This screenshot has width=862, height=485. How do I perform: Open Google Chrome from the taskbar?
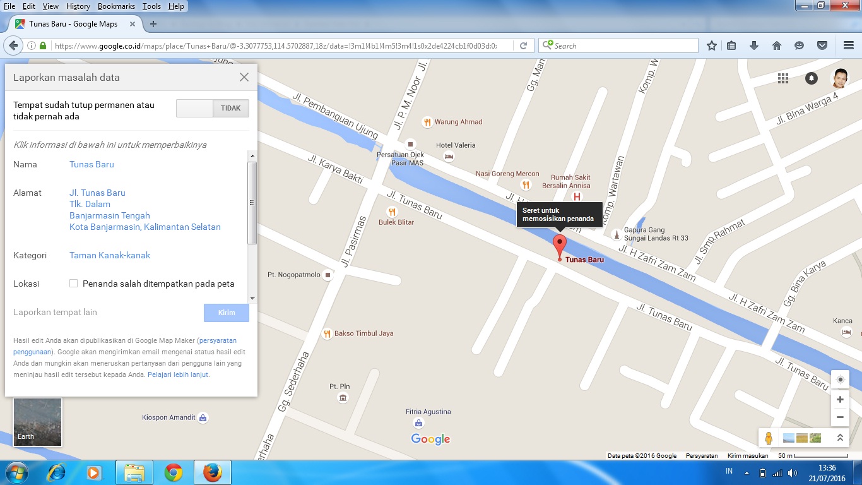(174, 472)
